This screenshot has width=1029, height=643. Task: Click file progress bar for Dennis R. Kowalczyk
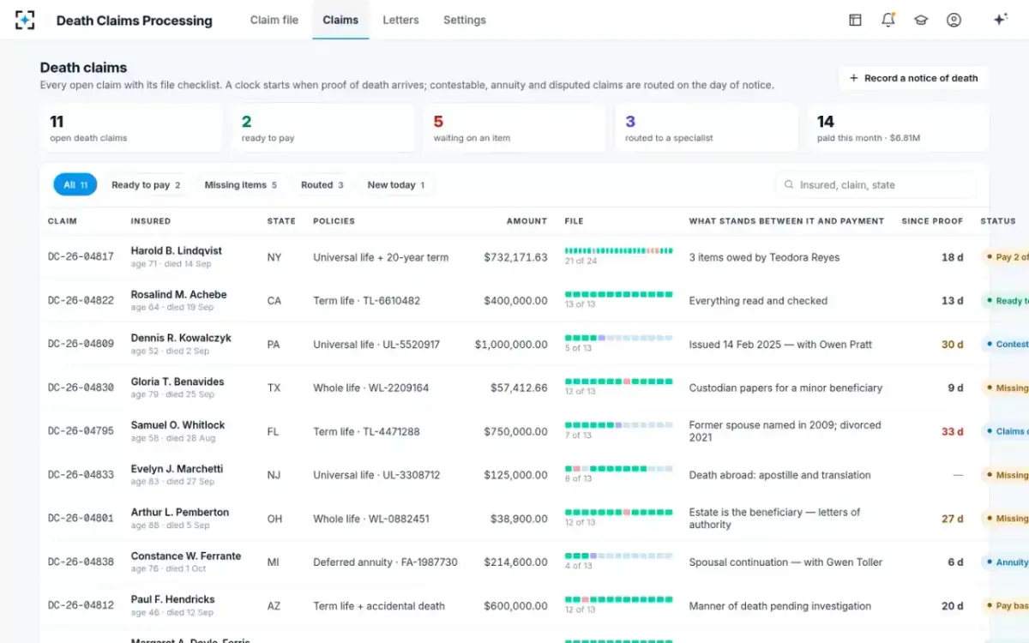pos(618,338)
